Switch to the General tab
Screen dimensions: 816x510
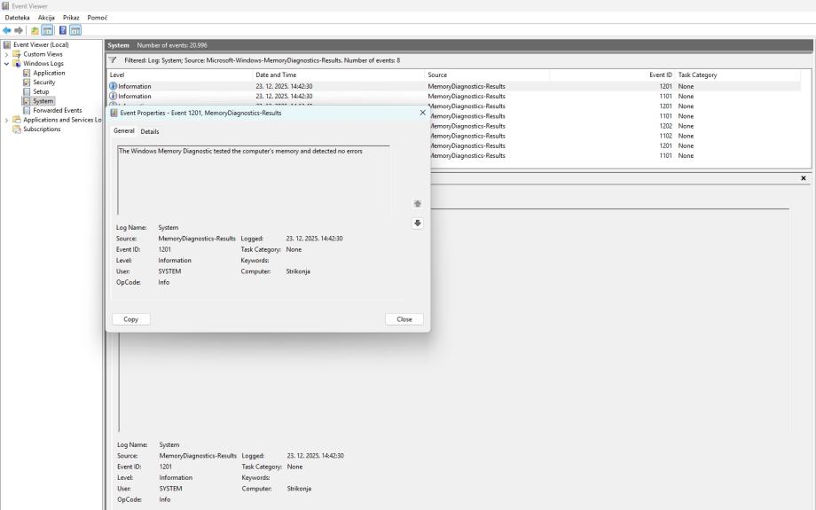124,131
